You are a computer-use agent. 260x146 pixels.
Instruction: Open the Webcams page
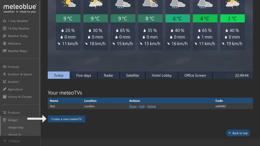(x=14, y=43)
